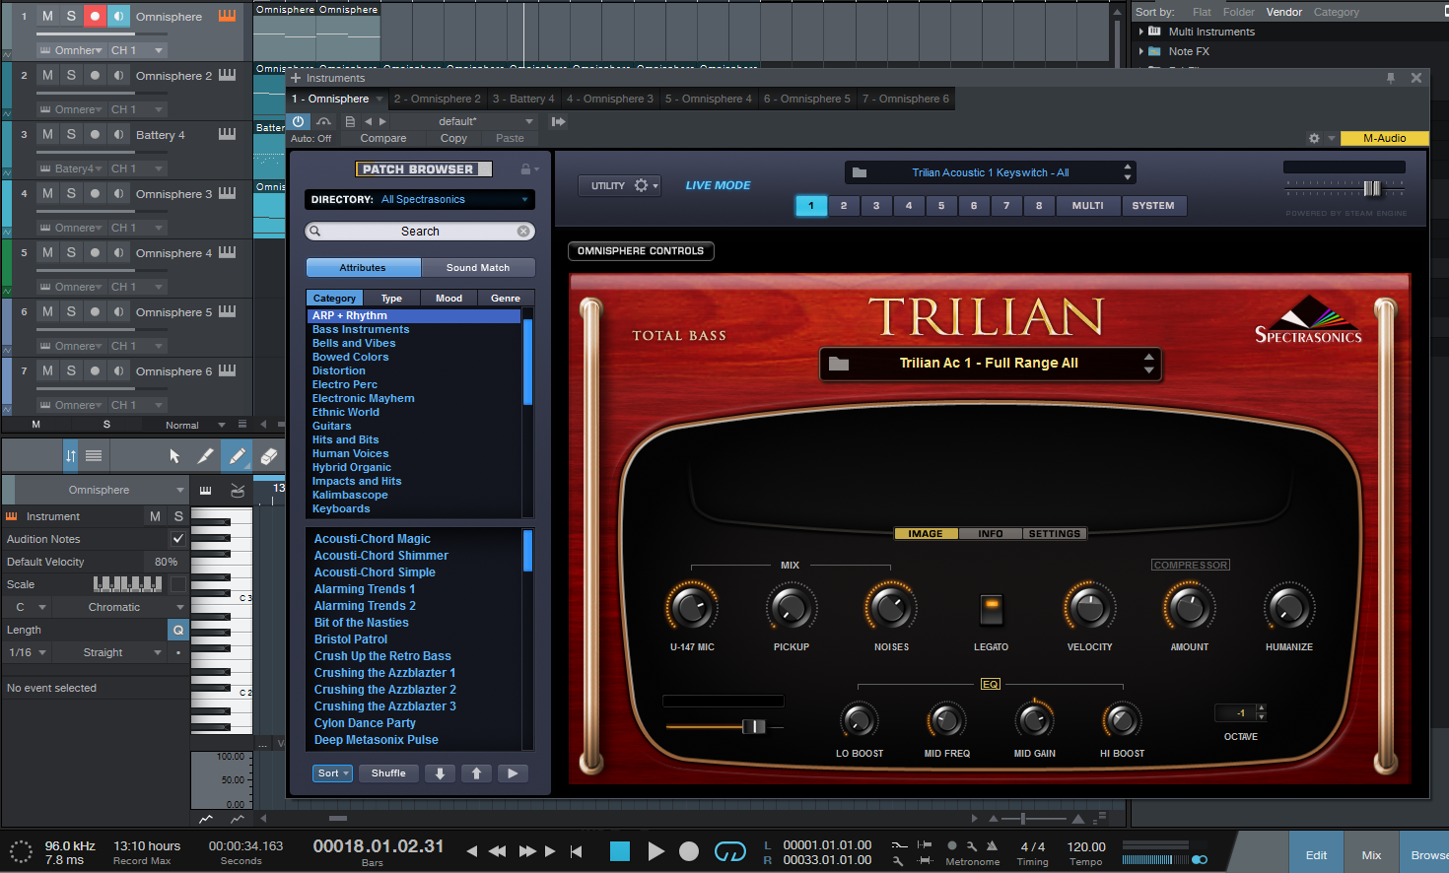Click the Compare button
Viewport: 1449px width, 873px height.
[x=383, y=138]
